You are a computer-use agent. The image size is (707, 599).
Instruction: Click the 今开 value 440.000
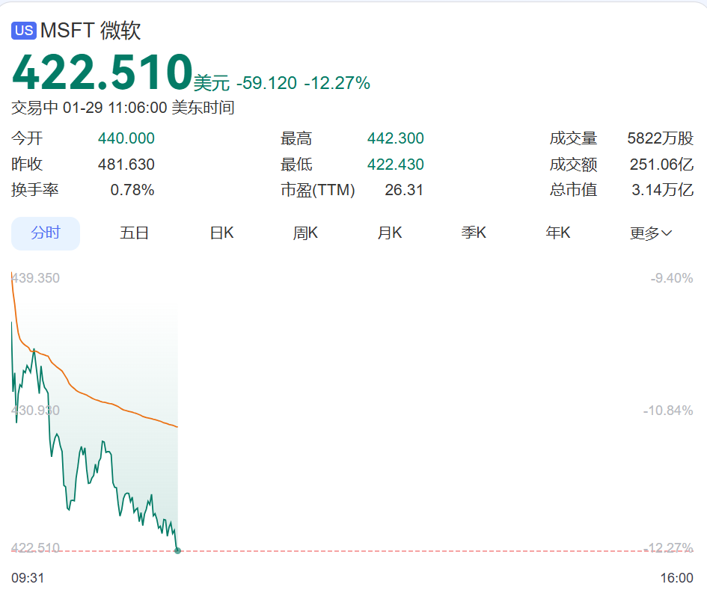point(126,138)
